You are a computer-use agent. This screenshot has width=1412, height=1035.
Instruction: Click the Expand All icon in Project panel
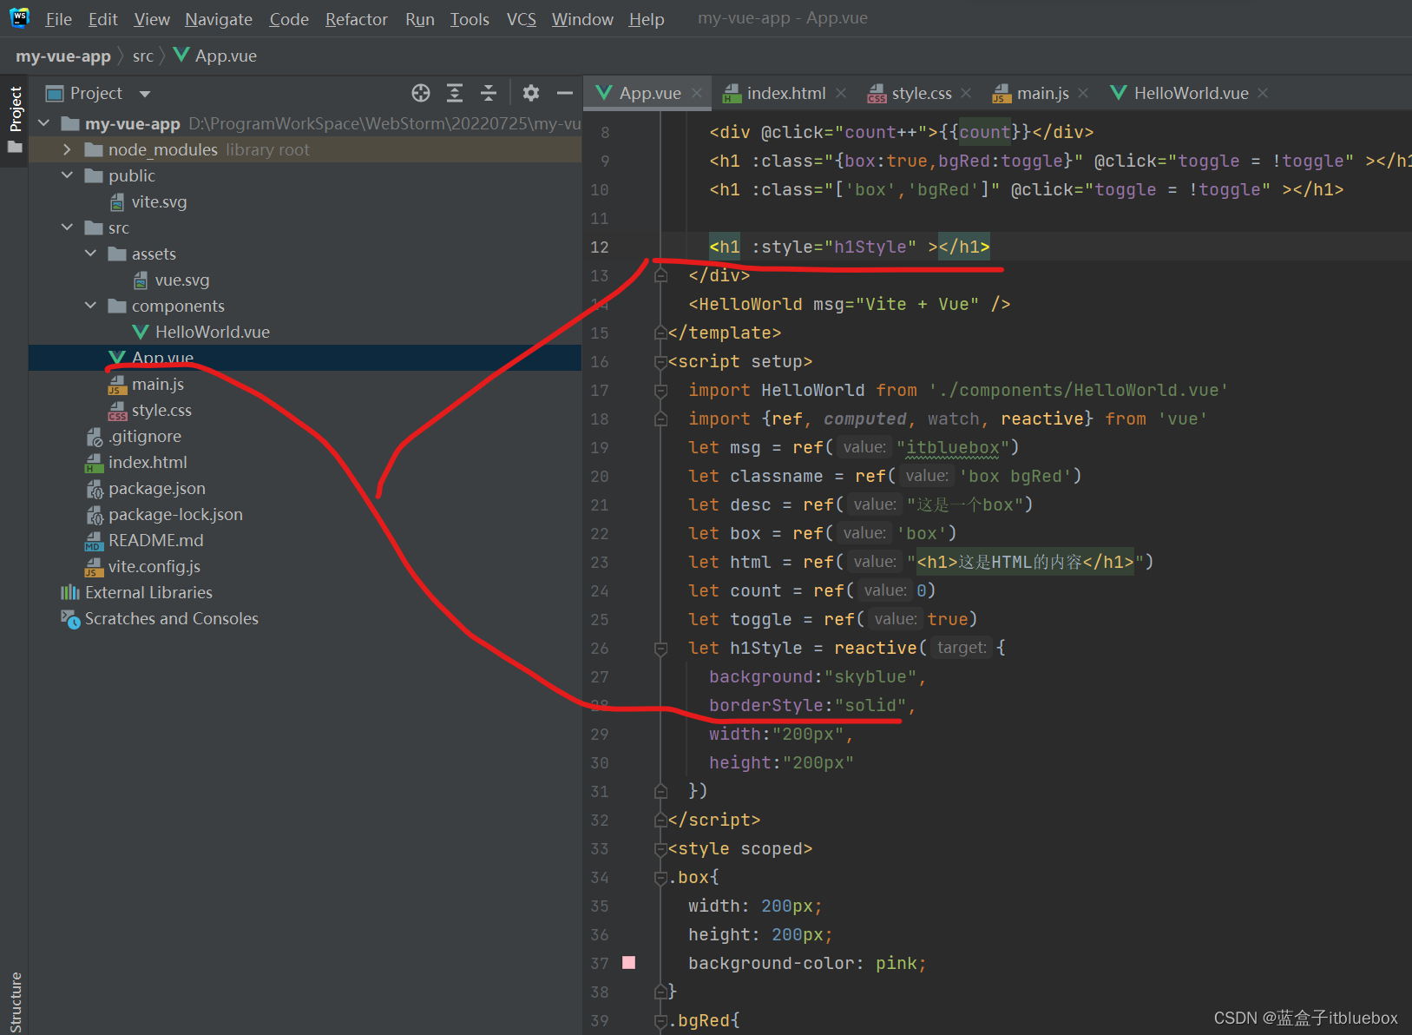click(x=455, y=93)
